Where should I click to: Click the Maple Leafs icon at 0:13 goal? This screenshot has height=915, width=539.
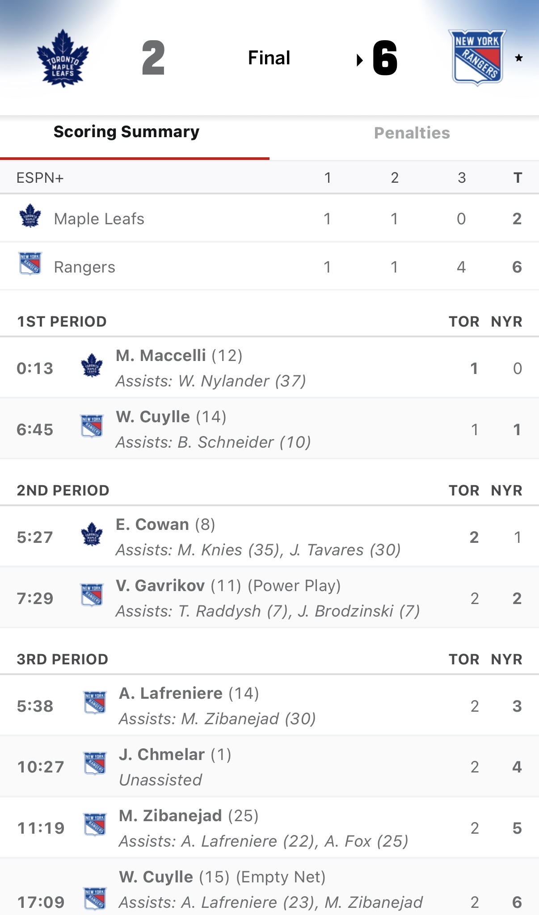pos(92,366)
